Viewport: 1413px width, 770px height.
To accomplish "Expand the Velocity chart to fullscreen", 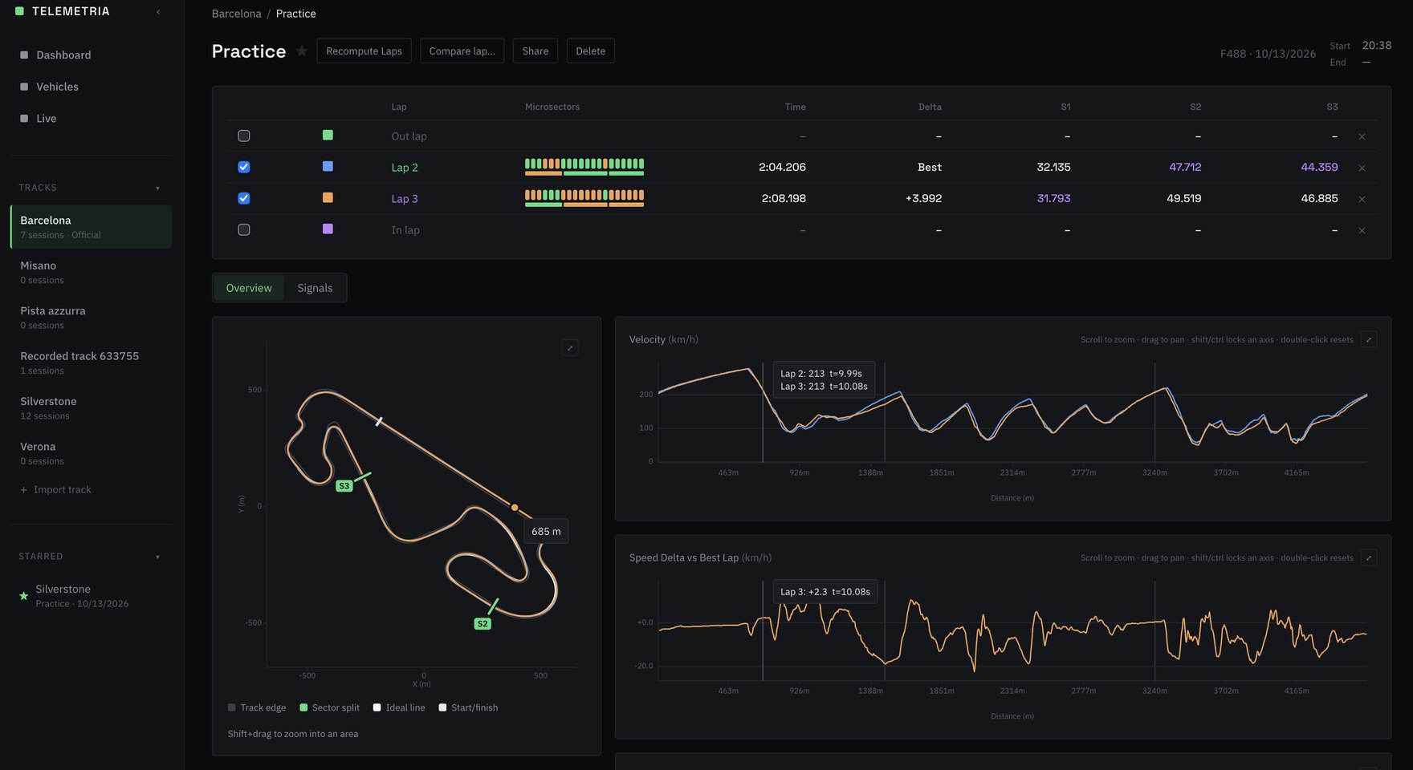I will 1369,339.
